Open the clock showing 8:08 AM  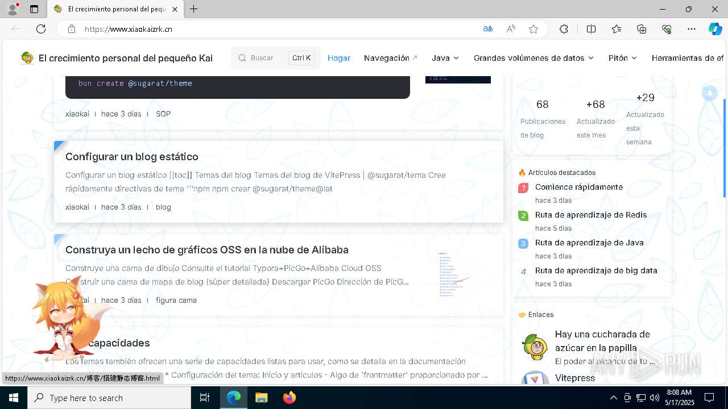(x=679, y=398)
